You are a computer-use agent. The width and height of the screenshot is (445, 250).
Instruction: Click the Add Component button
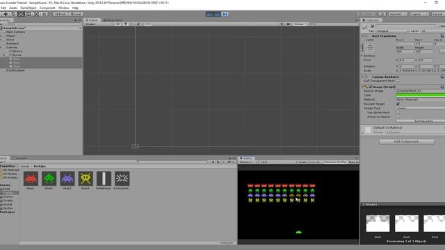(406, 142)
